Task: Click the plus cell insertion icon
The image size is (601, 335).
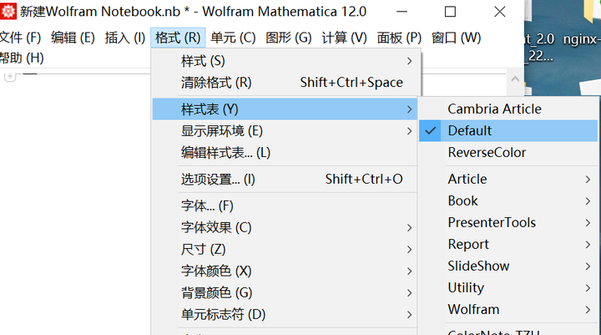Action: point(10,77)
